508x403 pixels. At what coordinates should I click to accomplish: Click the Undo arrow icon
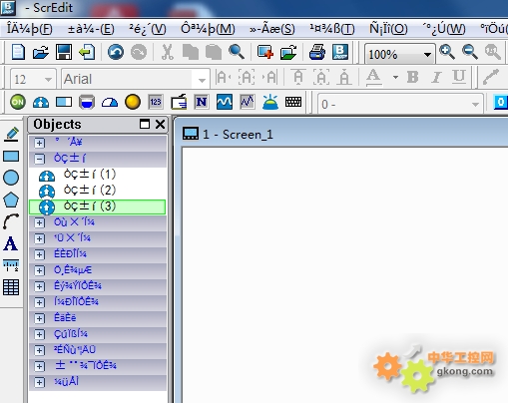click(x=116, y=52)
